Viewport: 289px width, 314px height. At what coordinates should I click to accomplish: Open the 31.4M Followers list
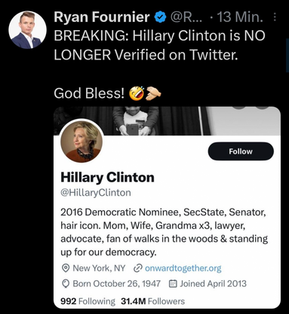[x=153, y=301]
